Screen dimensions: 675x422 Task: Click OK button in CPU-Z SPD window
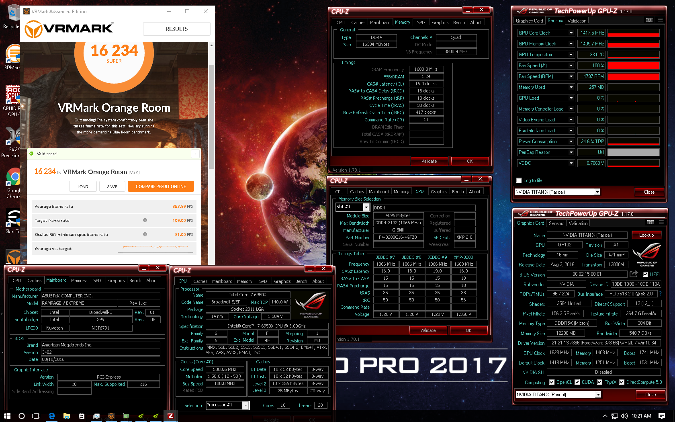pyautogui.click(x=468, y=330)
